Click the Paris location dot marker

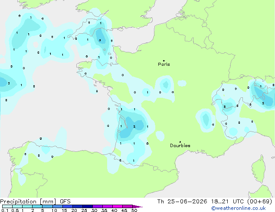[x=164, y=61]
